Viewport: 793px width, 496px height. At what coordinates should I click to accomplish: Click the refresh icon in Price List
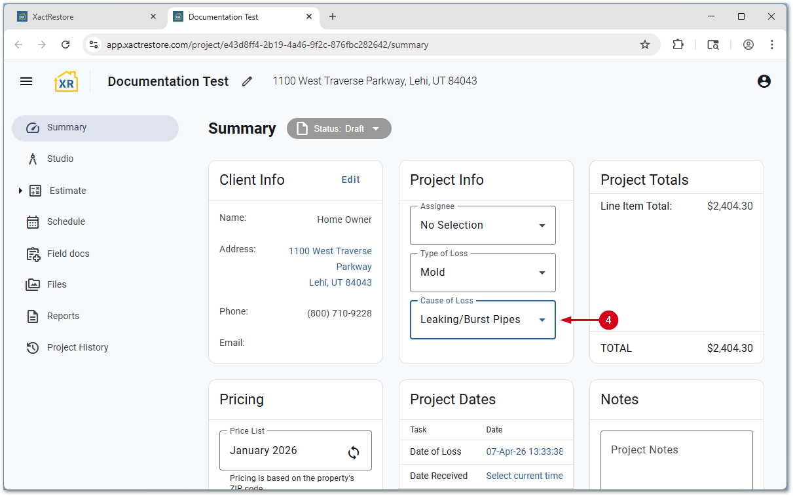(x=354, y=452)
